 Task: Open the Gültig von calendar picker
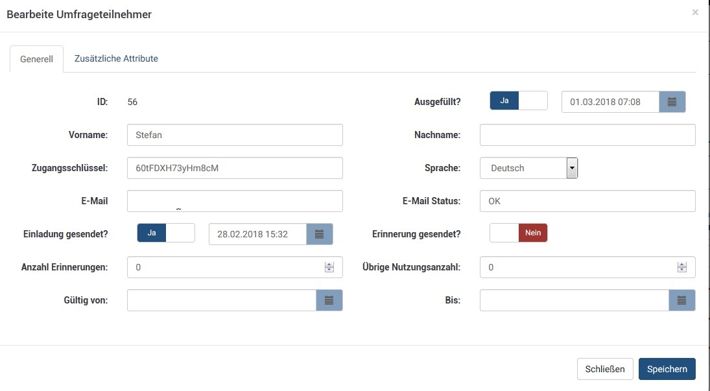(329, 300)
